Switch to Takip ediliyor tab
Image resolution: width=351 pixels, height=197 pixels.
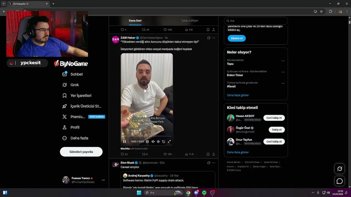[x=190, y=21]
